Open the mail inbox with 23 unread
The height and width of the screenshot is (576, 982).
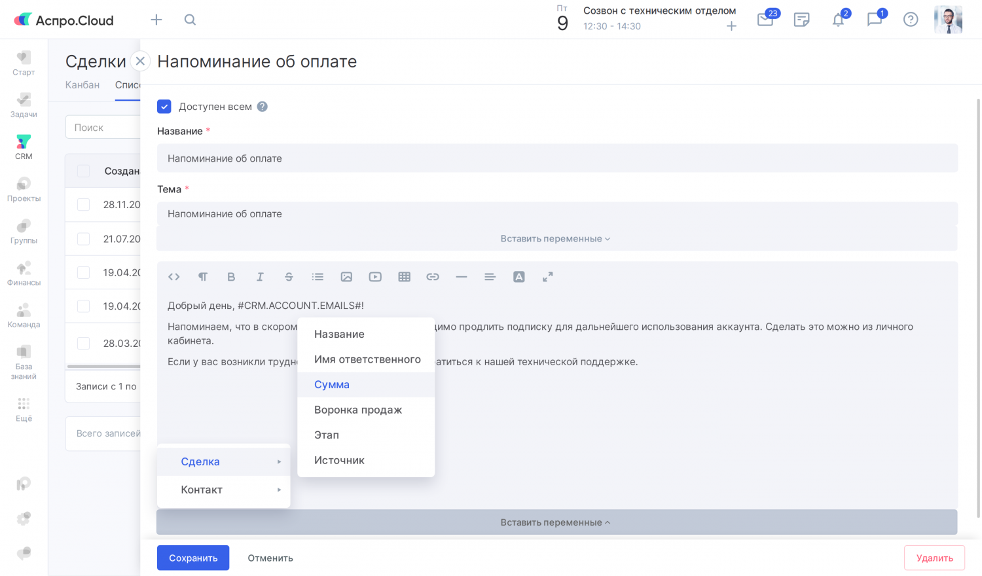[765, 20]
